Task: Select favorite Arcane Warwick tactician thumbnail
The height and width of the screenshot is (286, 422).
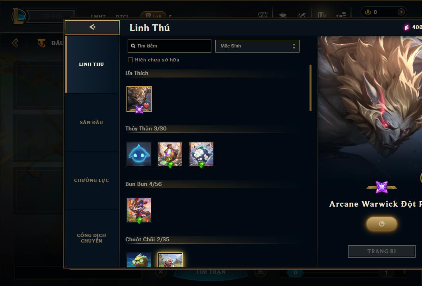Action: coord(139,99)
